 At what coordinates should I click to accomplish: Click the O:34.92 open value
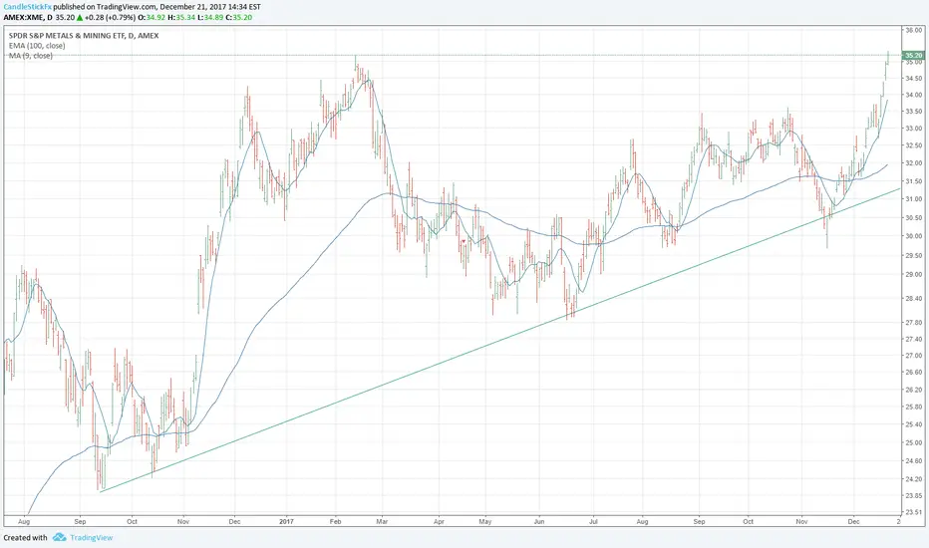(x=152, y=17)
